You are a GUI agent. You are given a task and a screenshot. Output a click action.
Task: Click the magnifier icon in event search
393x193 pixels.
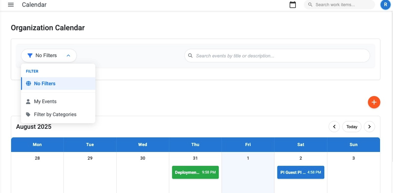191,56
